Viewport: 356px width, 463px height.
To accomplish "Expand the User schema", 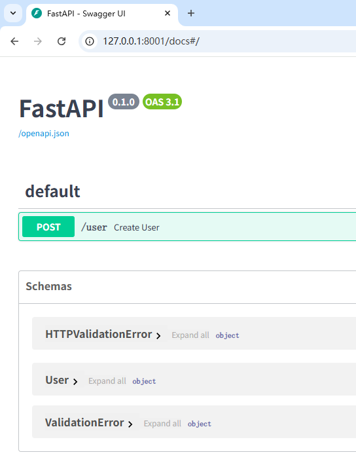I will [57, 380].
